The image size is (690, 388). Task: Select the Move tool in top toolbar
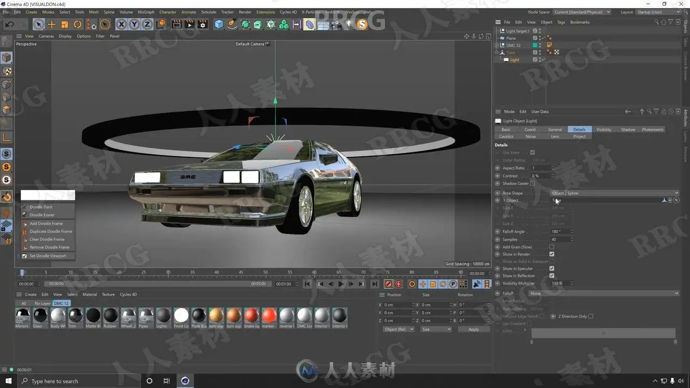pos(52,24)
